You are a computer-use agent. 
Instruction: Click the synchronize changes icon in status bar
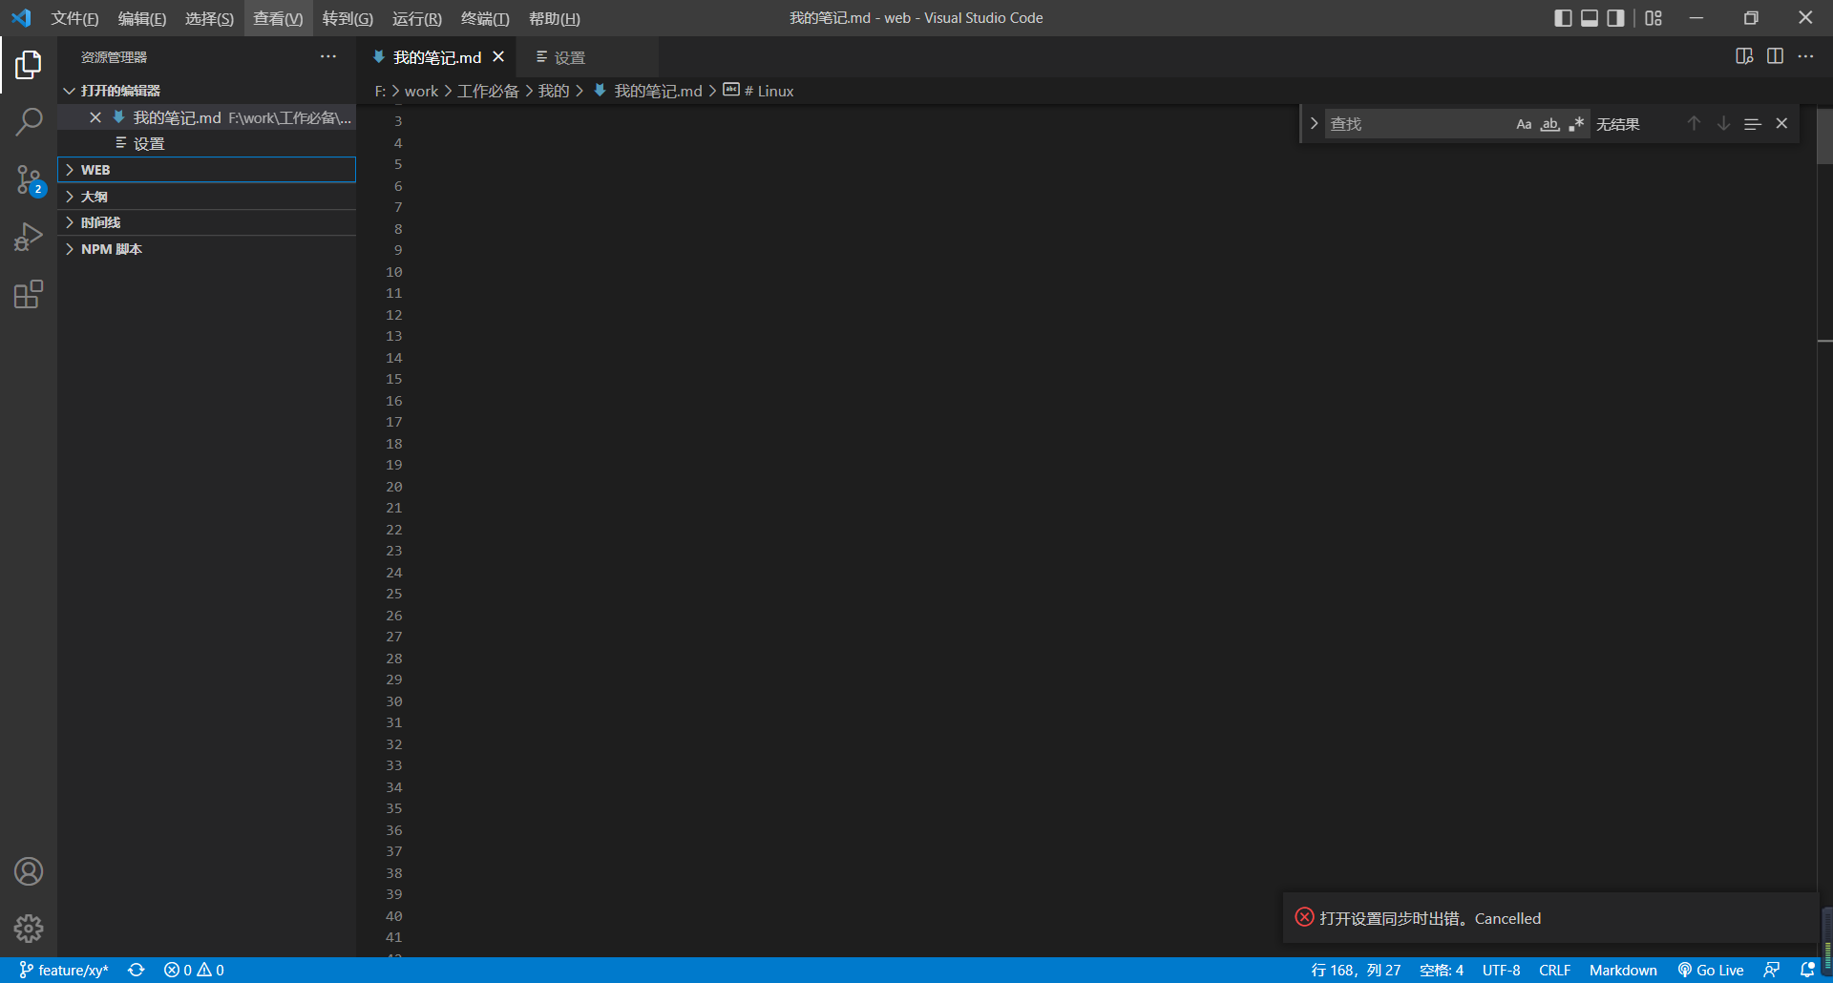137,970
